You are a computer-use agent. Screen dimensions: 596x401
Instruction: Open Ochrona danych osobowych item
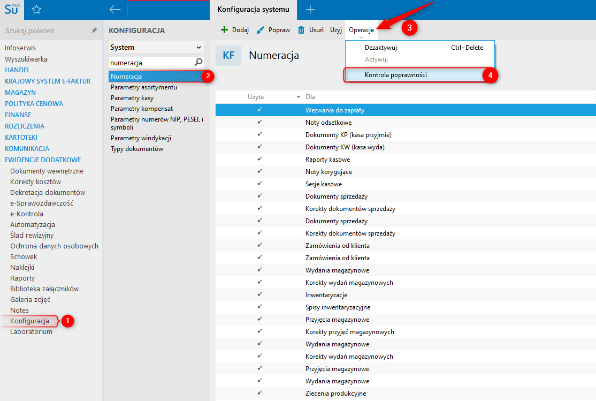[x=55, y=246]
